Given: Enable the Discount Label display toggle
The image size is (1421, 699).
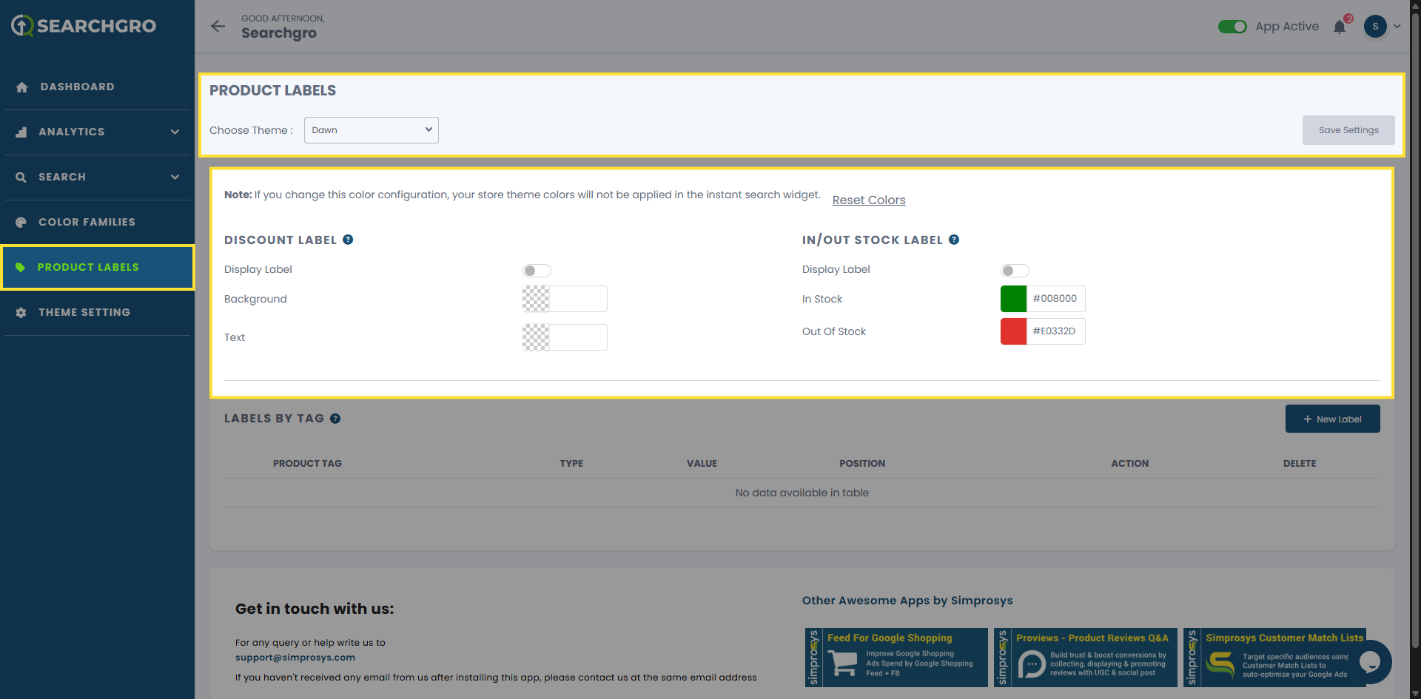Looking at the screenshot, I should pos(537,271).
